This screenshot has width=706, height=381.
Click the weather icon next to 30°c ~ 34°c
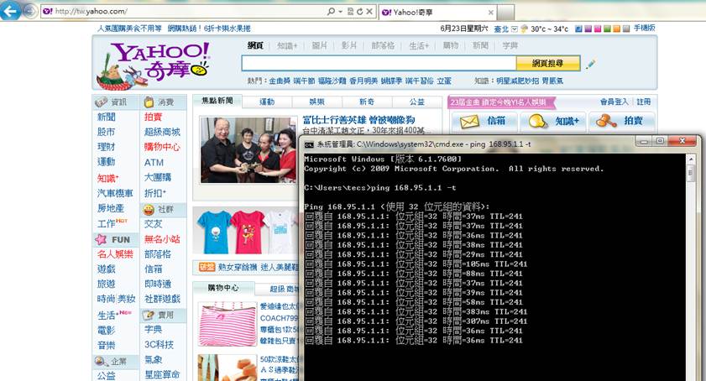click(524, 29)
